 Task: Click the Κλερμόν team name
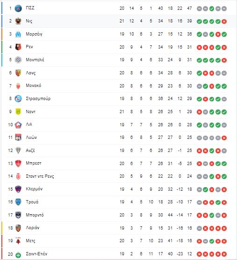tap(34, 189)
